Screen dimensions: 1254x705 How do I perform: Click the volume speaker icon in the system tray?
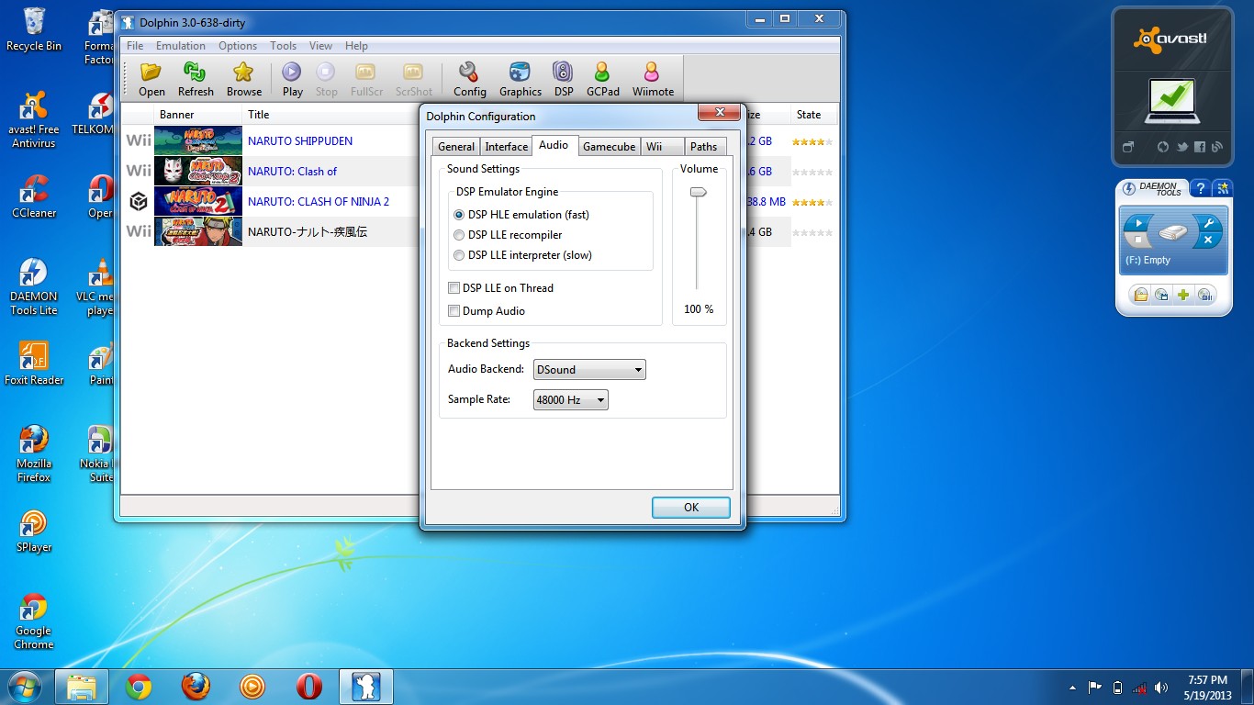(x=1161, y=688)
